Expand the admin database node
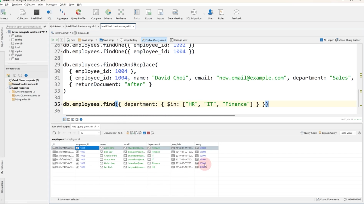This screenshot has width=364, height=204. 10,36
